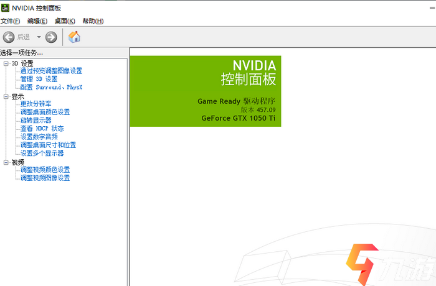Open 管理 3D 设置
This screenshot has width=436, height=286.
point(39,79)
